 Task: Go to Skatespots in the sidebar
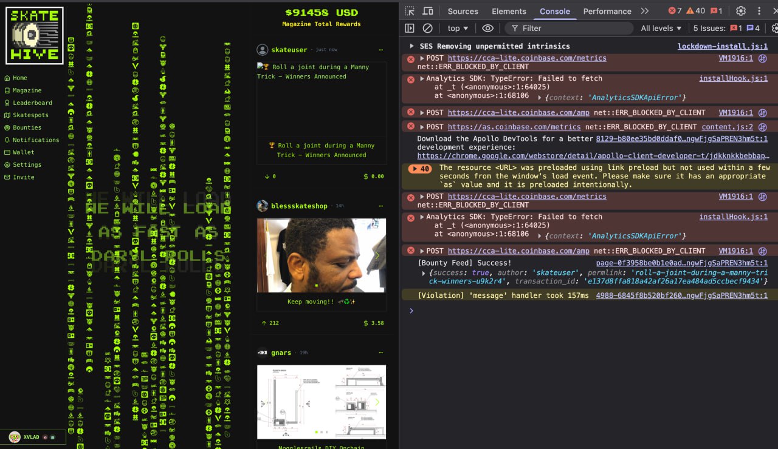click(x=30, y=115)
